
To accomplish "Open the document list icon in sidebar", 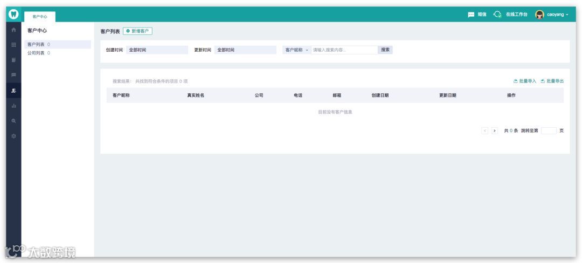I will (x=13, y=60).
